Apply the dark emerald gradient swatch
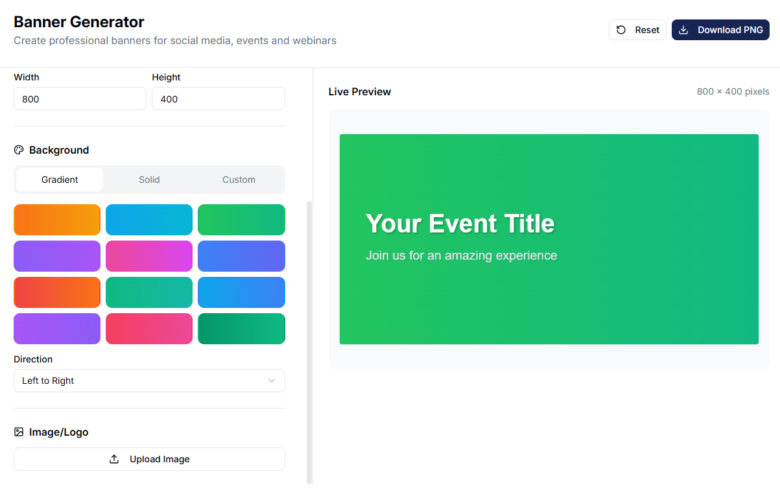Screen dimensions: 780x496 pyautogui.click(x=241, y=329)
